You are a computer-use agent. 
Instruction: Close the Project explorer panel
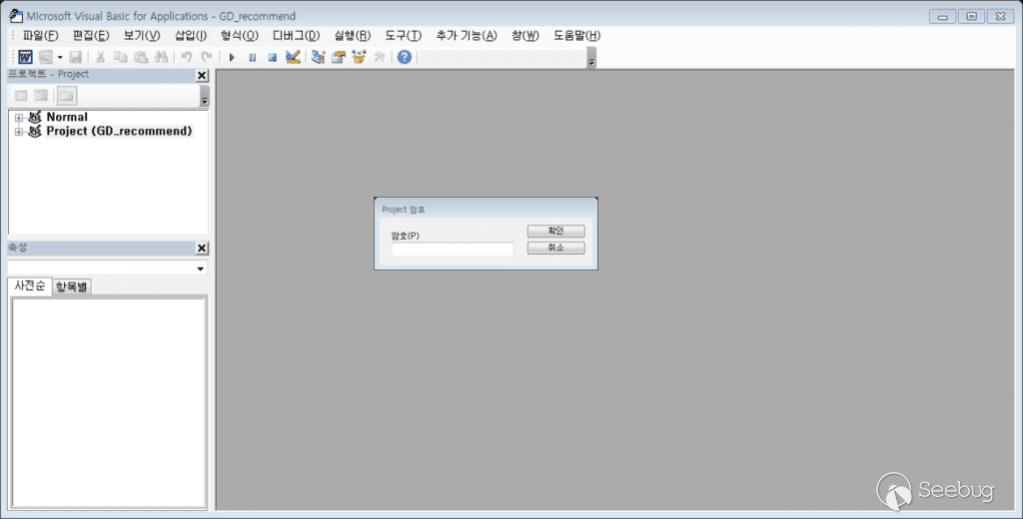coord(202,76)
